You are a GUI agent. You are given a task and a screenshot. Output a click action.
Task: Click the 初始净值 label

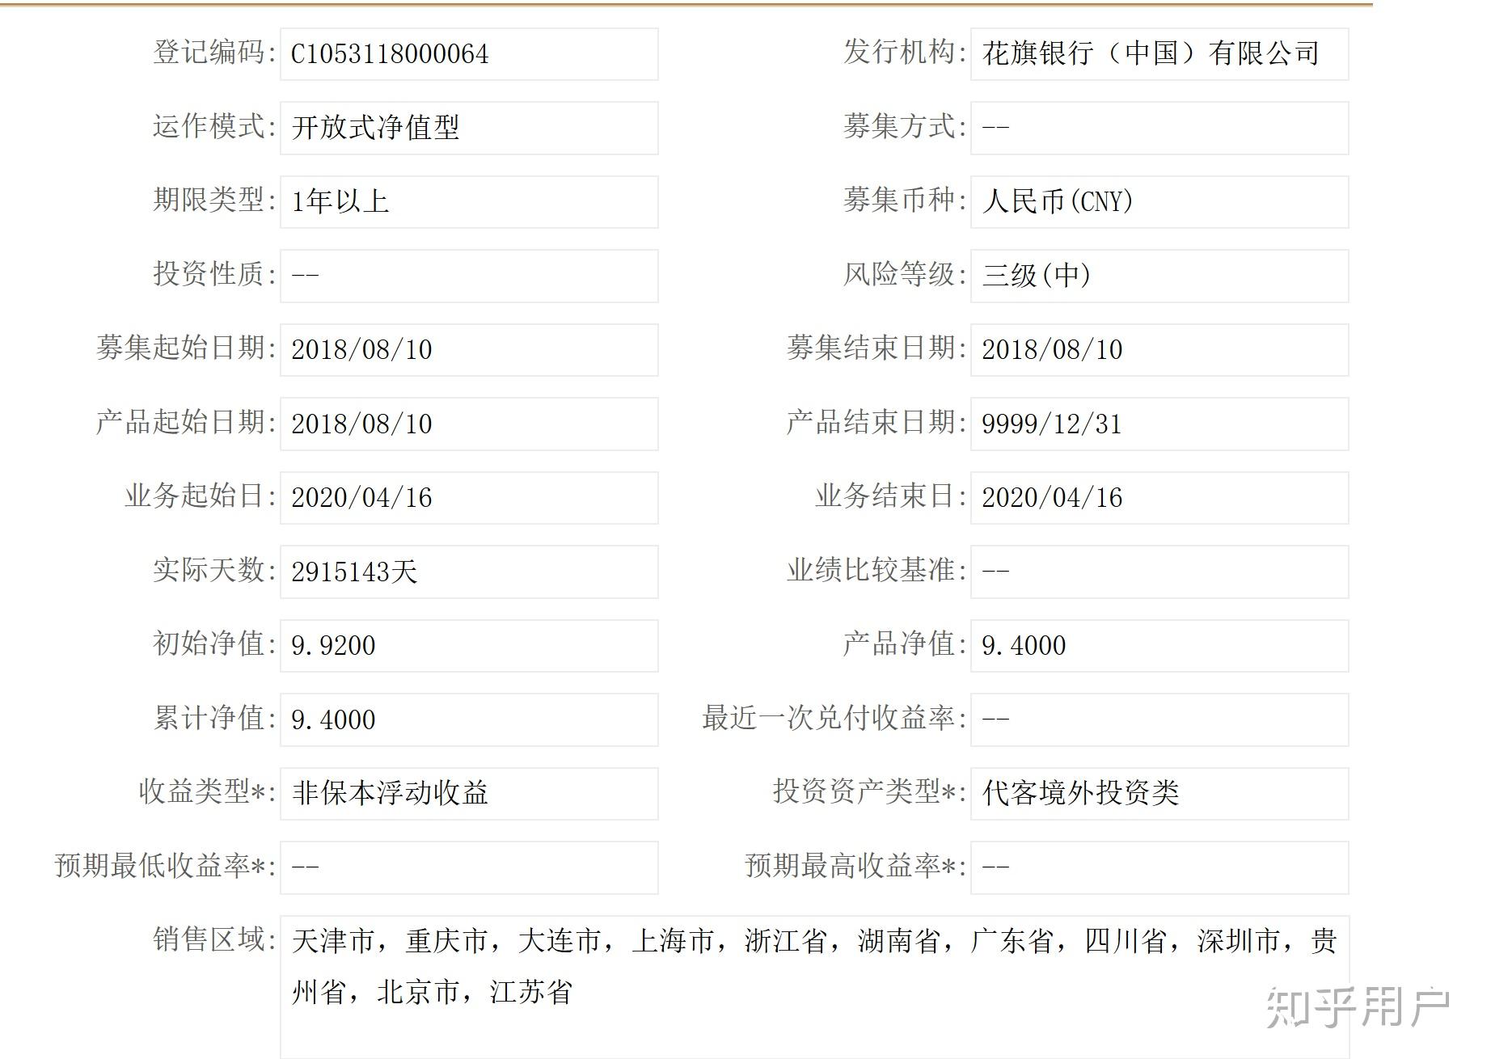tap(214, 643)
